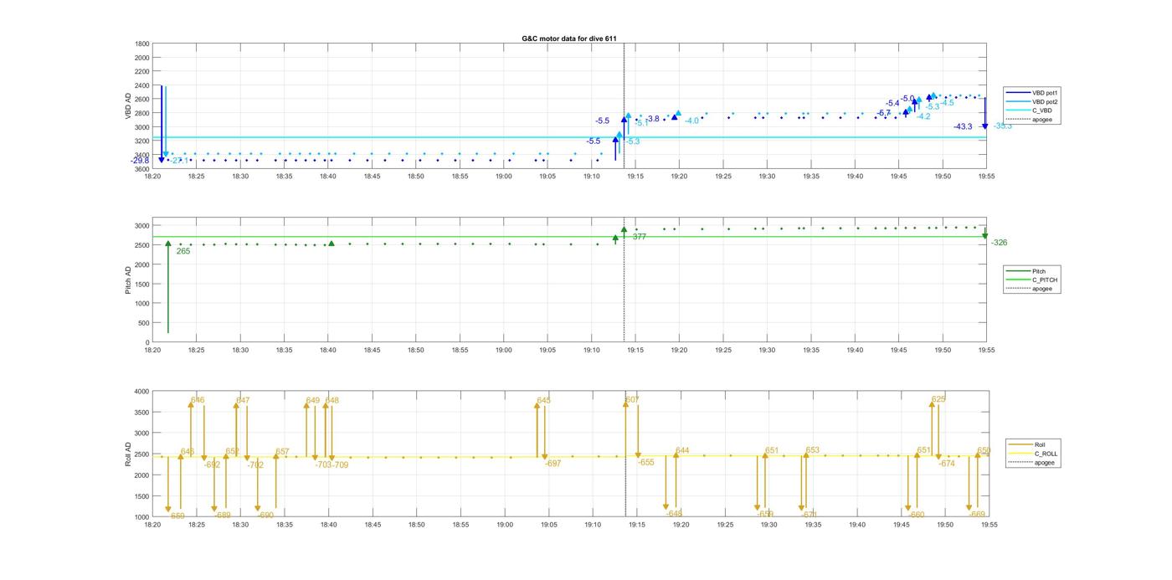
Task: Click the "377" pitch data label
Action: [x=640, y=237]
